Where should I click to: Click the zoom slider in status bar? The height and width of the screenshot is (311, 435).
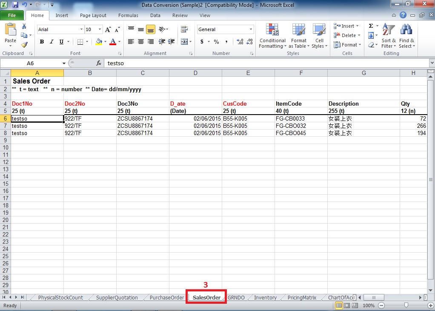(x=406, y=305)
